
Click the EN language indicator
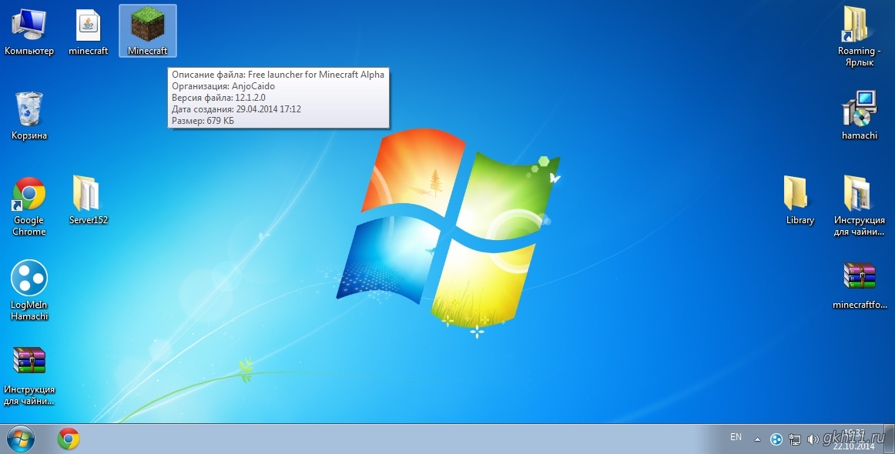[736, 437]
